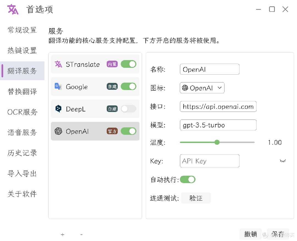Viewport: 297px width, 241px height.
Task: Click the 模型 gpt-3.5-turbo field
Action: pyautogui.click(x=218, y=125)
